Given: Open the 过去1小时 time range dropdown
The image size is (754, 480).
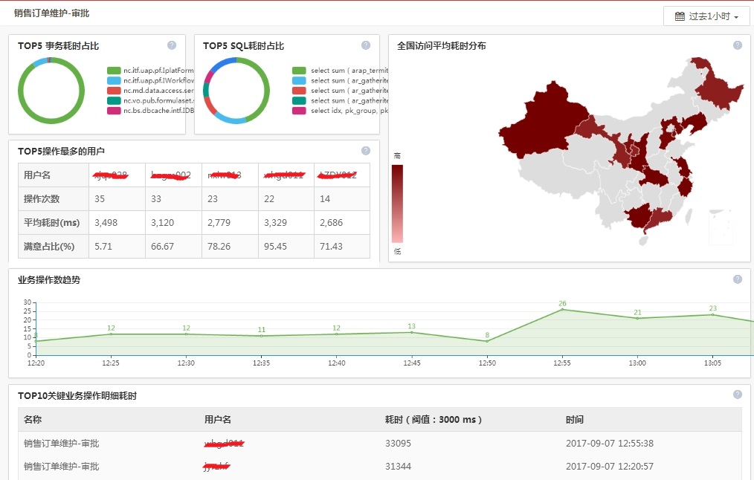Looking at the screenshot, I should click(x=706, y=16).
